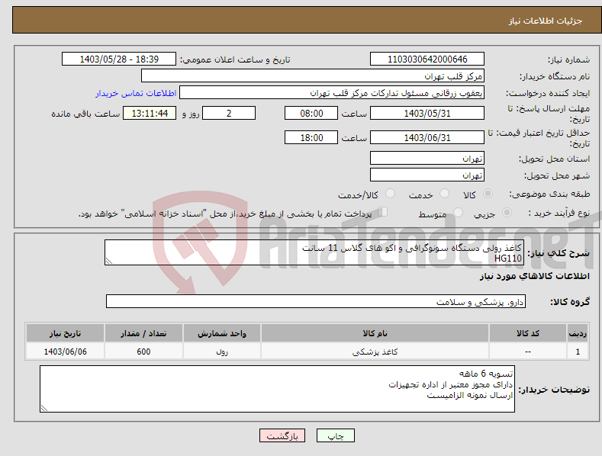Click the شماره نیاز field 1103030642000646
The height and width of the screenshot is (456, 602).
pos(427,59)
